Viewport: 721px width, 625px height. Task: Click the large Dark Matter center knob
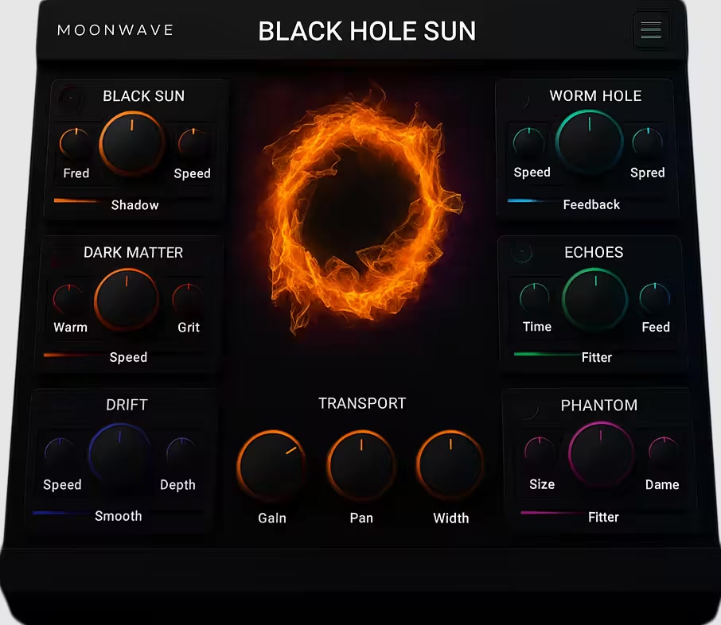tap(127, 301)
